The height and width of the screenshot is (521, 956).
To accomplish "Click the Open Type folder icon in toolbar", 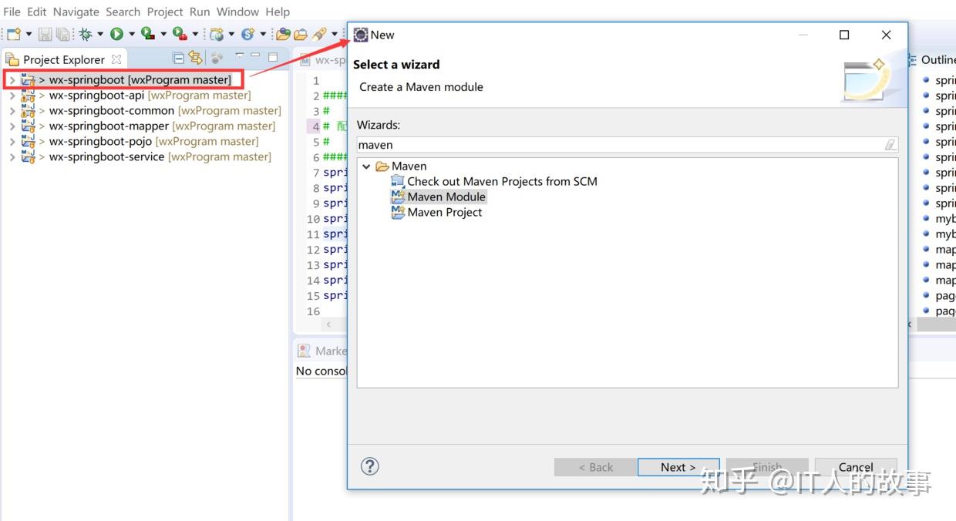I will [x=283, y=34].
